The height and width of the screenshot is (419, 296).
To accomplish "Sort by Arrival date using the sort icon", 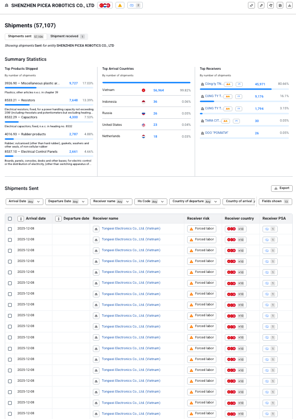I will point(20,219).
